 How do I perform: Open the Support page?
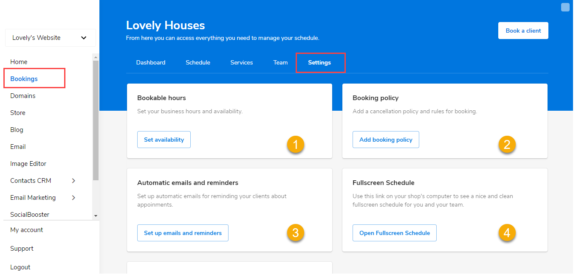[x=22, y=249]
